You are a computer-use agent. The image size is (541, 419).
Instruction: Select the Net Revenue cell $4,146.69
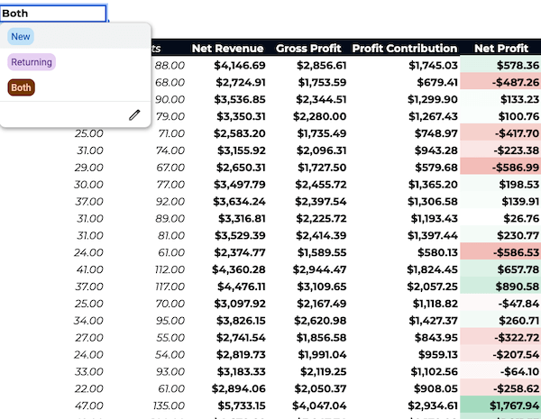coord(239,65)
